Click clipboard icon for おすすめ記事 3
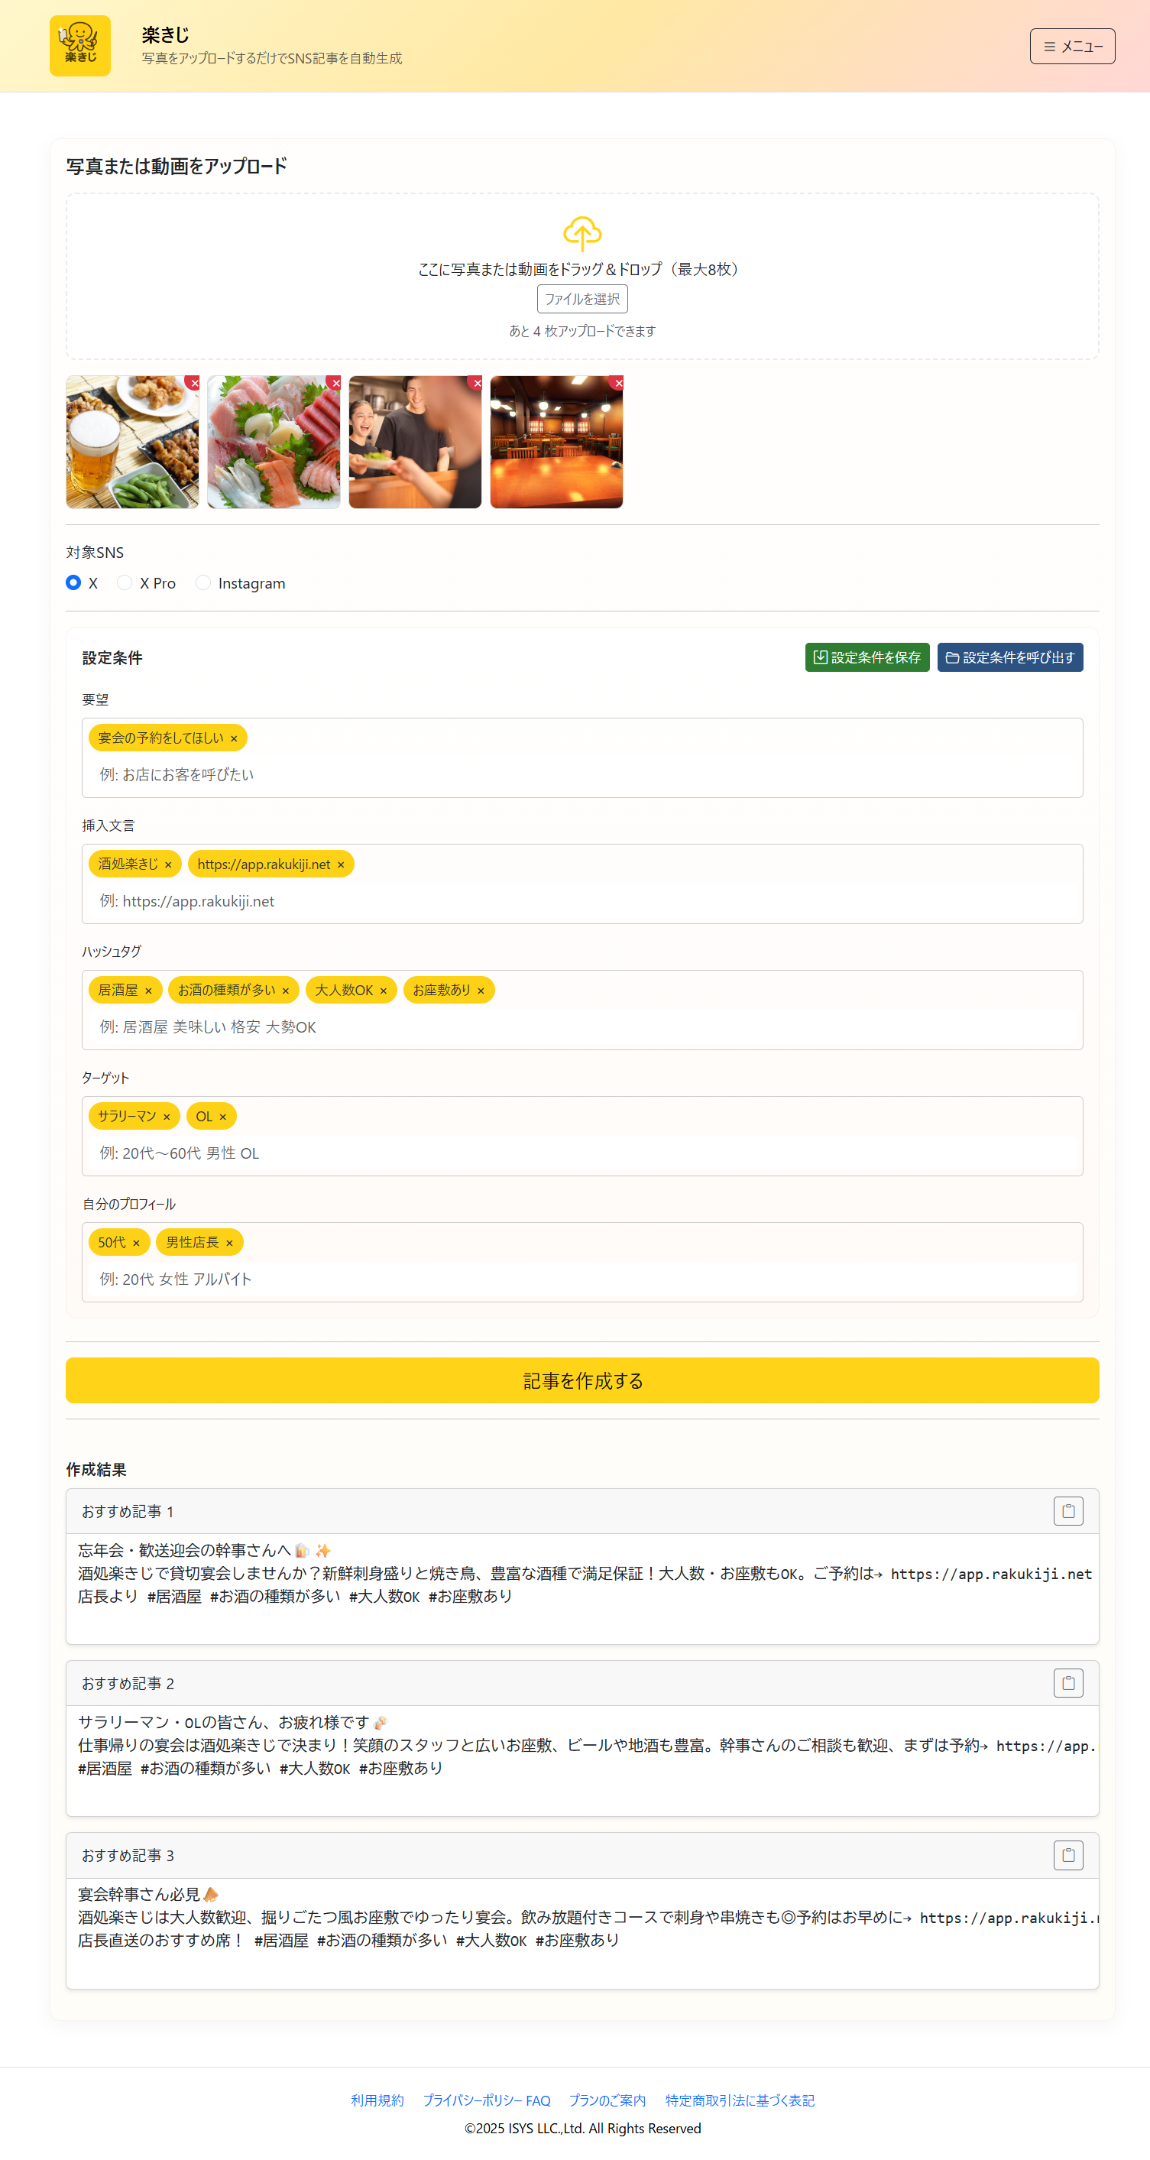Screen dimensions: 1150x2160 pyautogui.click(x=1068, y=1855)
